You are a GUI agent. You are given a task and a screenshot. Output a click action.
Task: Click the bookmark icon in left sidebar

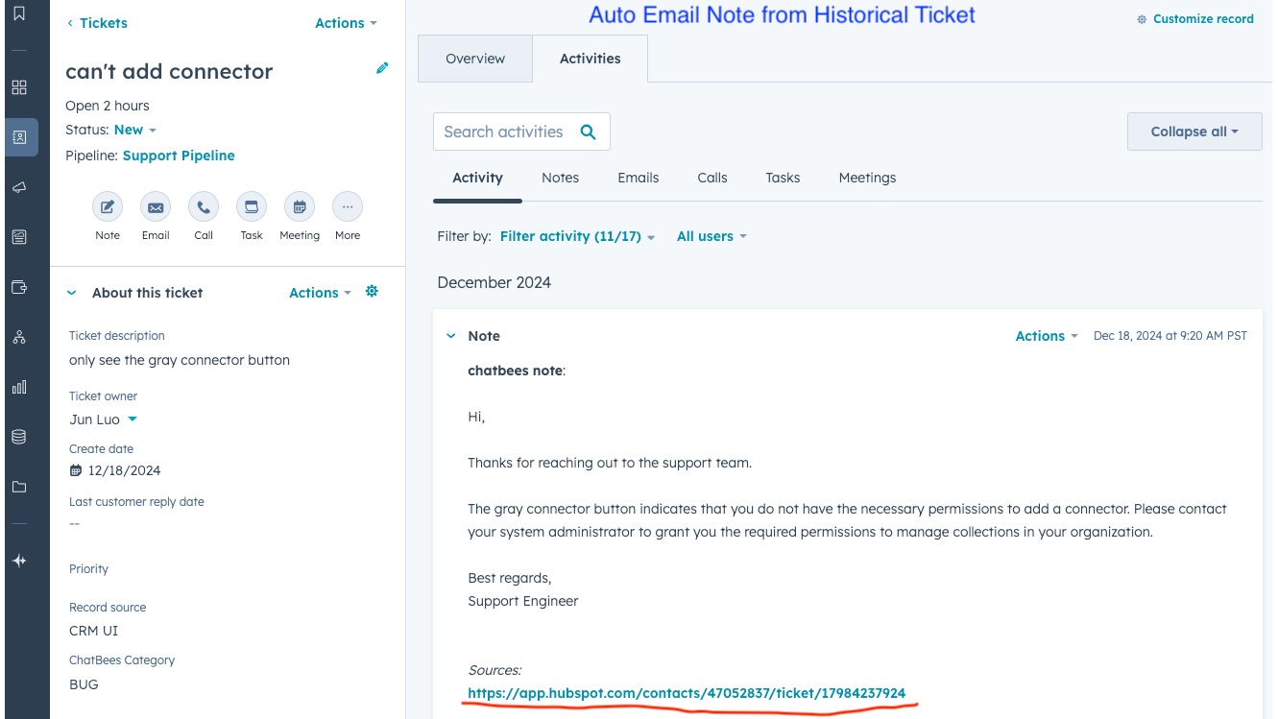coord(19,14)
